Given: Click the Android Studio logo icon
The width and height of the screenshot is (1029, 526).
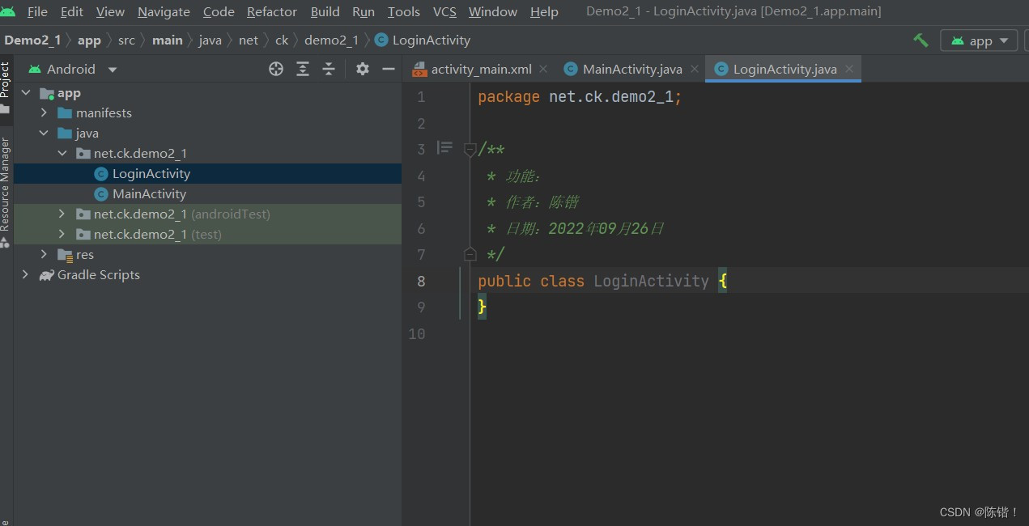Looking at the screenshot, I should (8, 11).
